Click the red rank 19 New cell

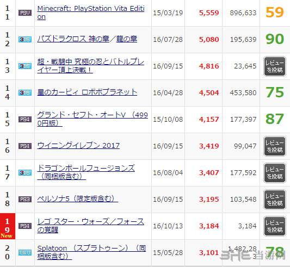(8, 226)
